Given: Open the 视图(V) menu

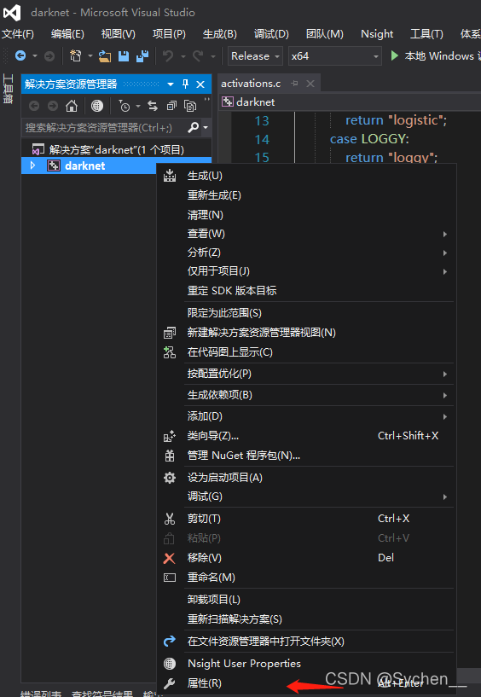Looking at the screenshot, I should pyautogui.click(x=118, y=34).
